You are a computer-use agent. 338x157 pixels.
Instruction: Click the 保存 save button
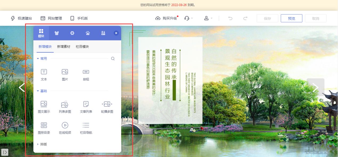(x=267, y=18)
